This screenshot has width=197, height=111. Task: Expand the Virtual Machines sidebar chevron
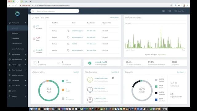(x=25, y=60)
